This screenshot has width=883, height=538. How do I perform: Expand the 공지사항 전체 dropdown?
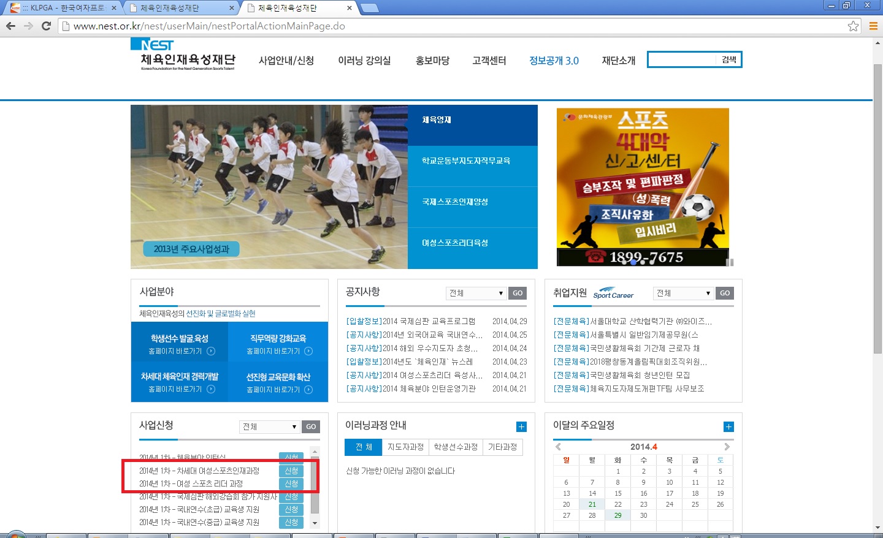tap(476, 293)
